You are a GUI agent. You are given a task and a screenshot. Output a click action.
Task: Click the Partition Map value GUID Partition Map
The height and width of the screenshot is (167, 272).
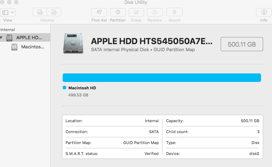pos(141,143)
